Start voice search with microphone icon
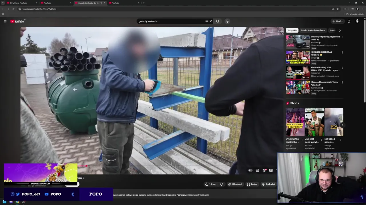The image size is (366, 205). tap(227, 21)
